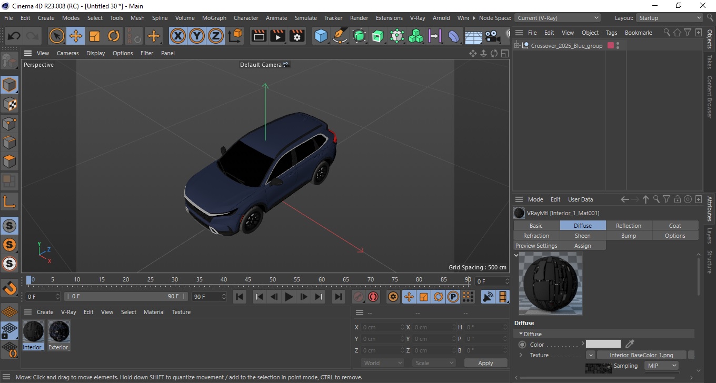Click the Apply button
Image resolution: width=716 pixels, height=383 pixels.
tap(485, 363)
